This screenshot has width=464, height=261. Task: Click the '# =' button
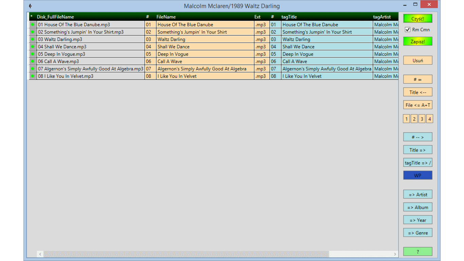click(x=418, y=79)
